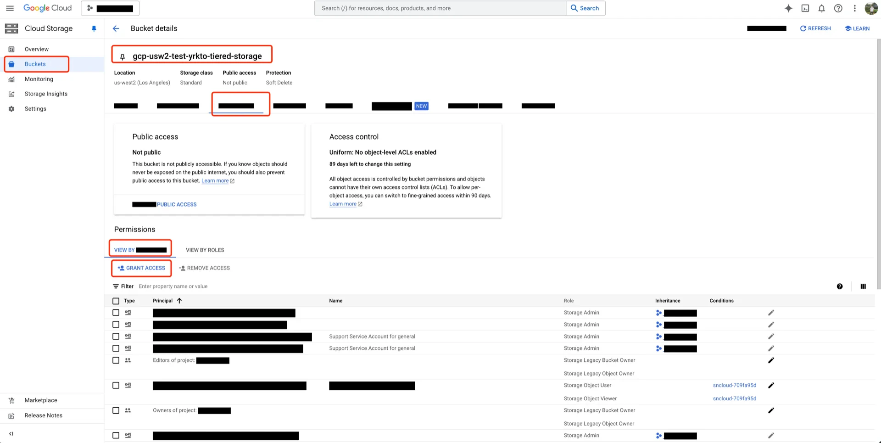Open the permissions table help icon
Viewport: 881px width, 443px height.
[x=840, y=286]
